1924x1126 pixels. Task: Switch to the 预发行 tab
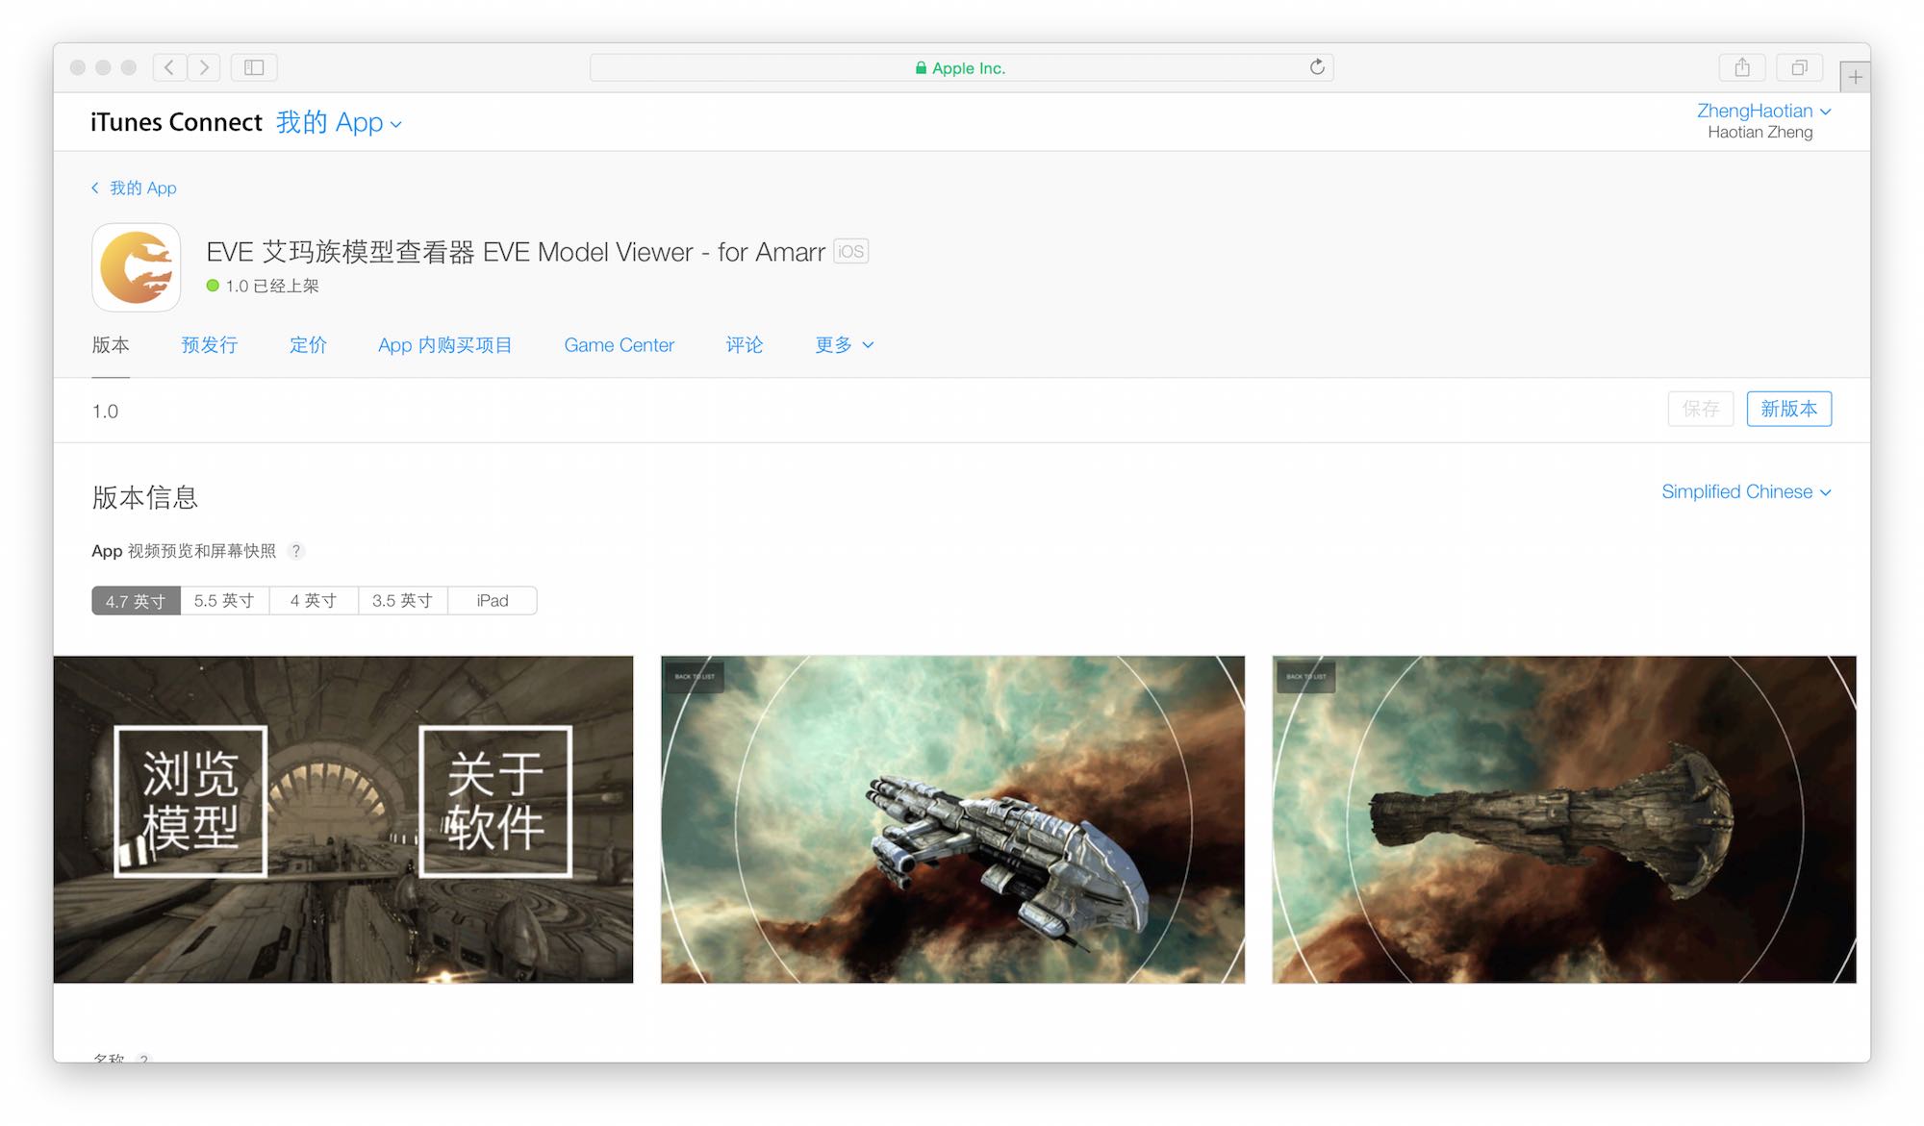210,345
